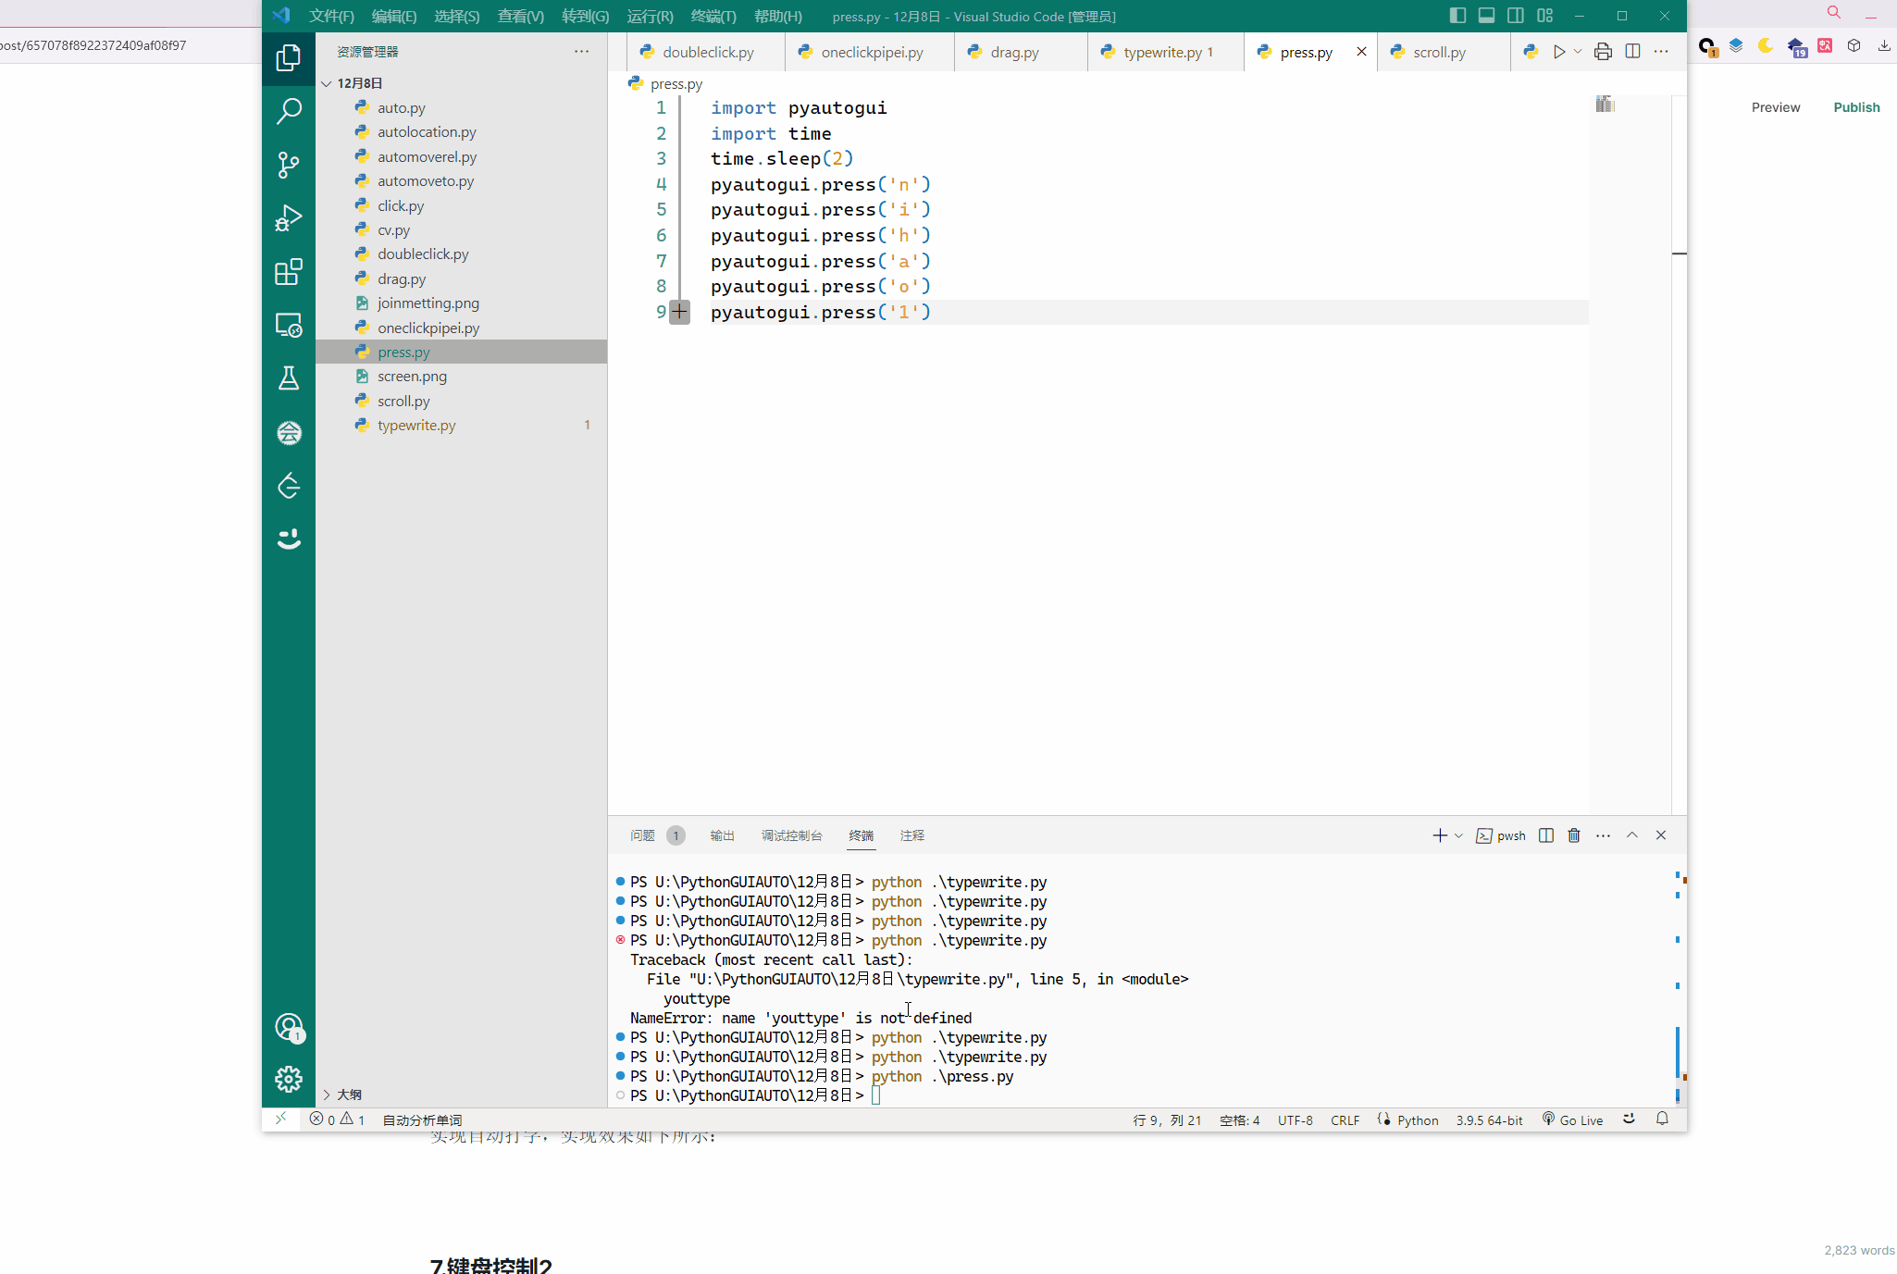1897x1274 pixels.
Task: Open the Testing flask view
Action: [x=289, y=378]
